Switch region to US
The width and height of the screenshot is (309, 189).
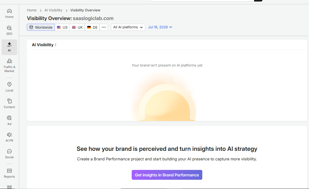pyautogui.click(x=62, y=27)
